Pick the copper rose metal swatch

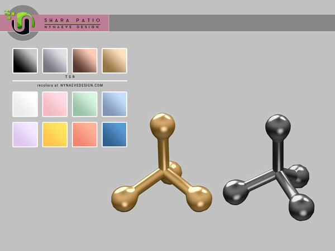coord(84,61)
